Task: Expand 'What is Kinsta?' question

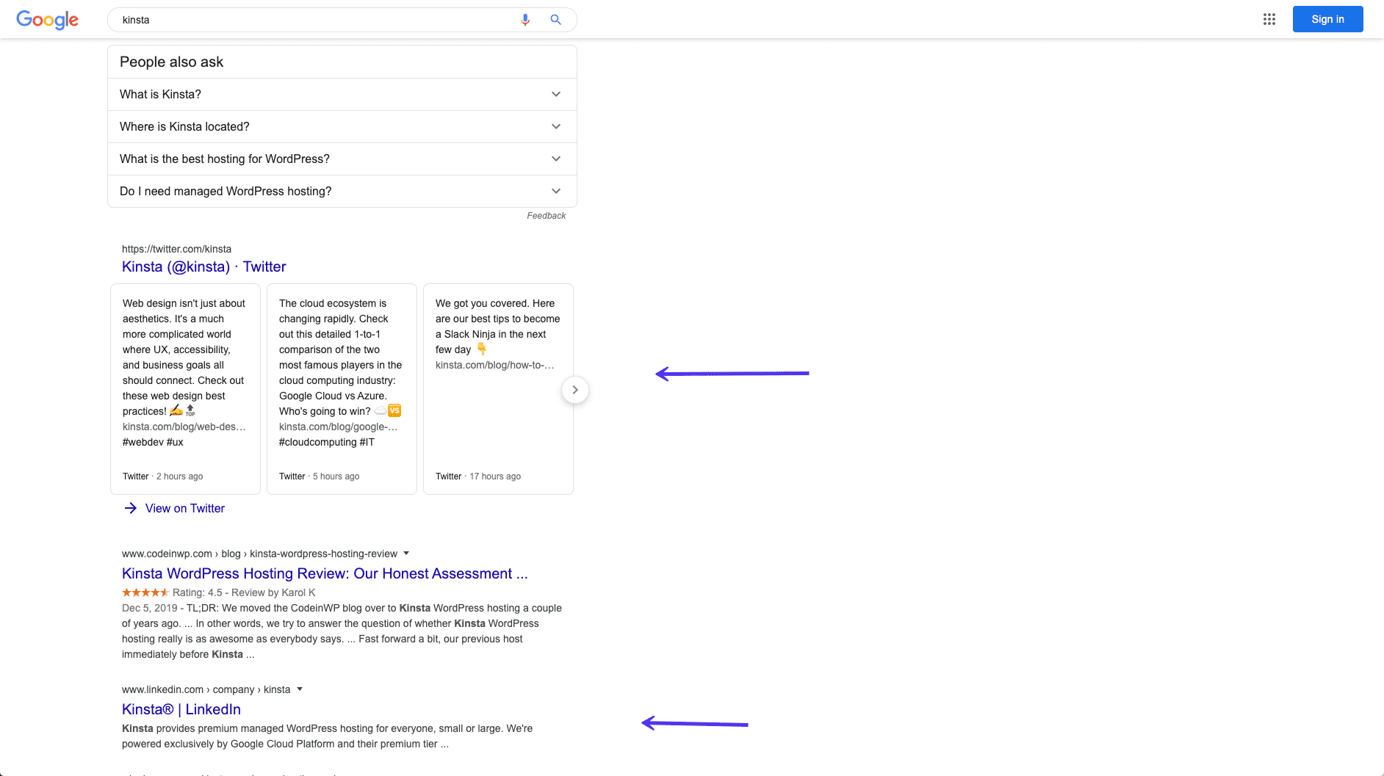Action: coord(342,94)
